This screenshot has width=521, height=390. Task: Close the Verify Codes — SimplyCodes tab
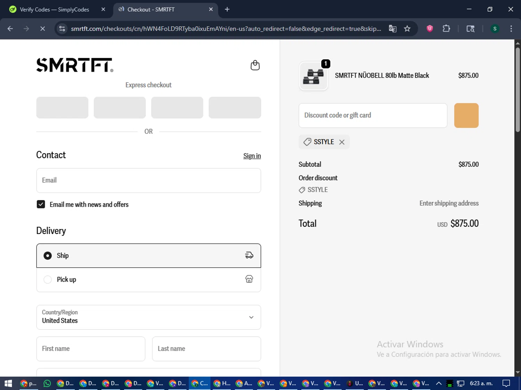pos(103,9)
